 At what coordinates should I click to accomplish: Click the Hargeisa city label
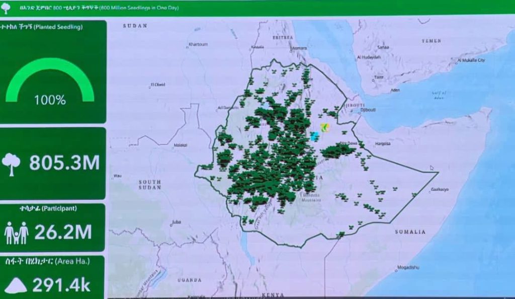pos(383,143)
